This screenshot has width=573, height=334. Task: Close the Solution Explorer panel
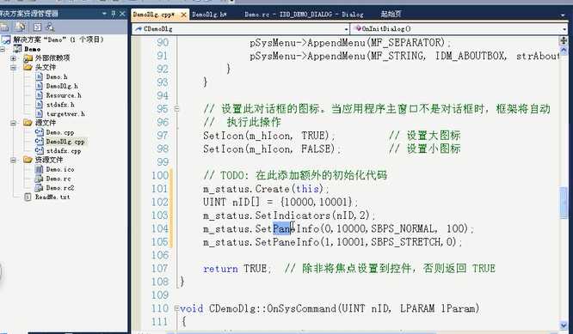[x=122, y=14]
